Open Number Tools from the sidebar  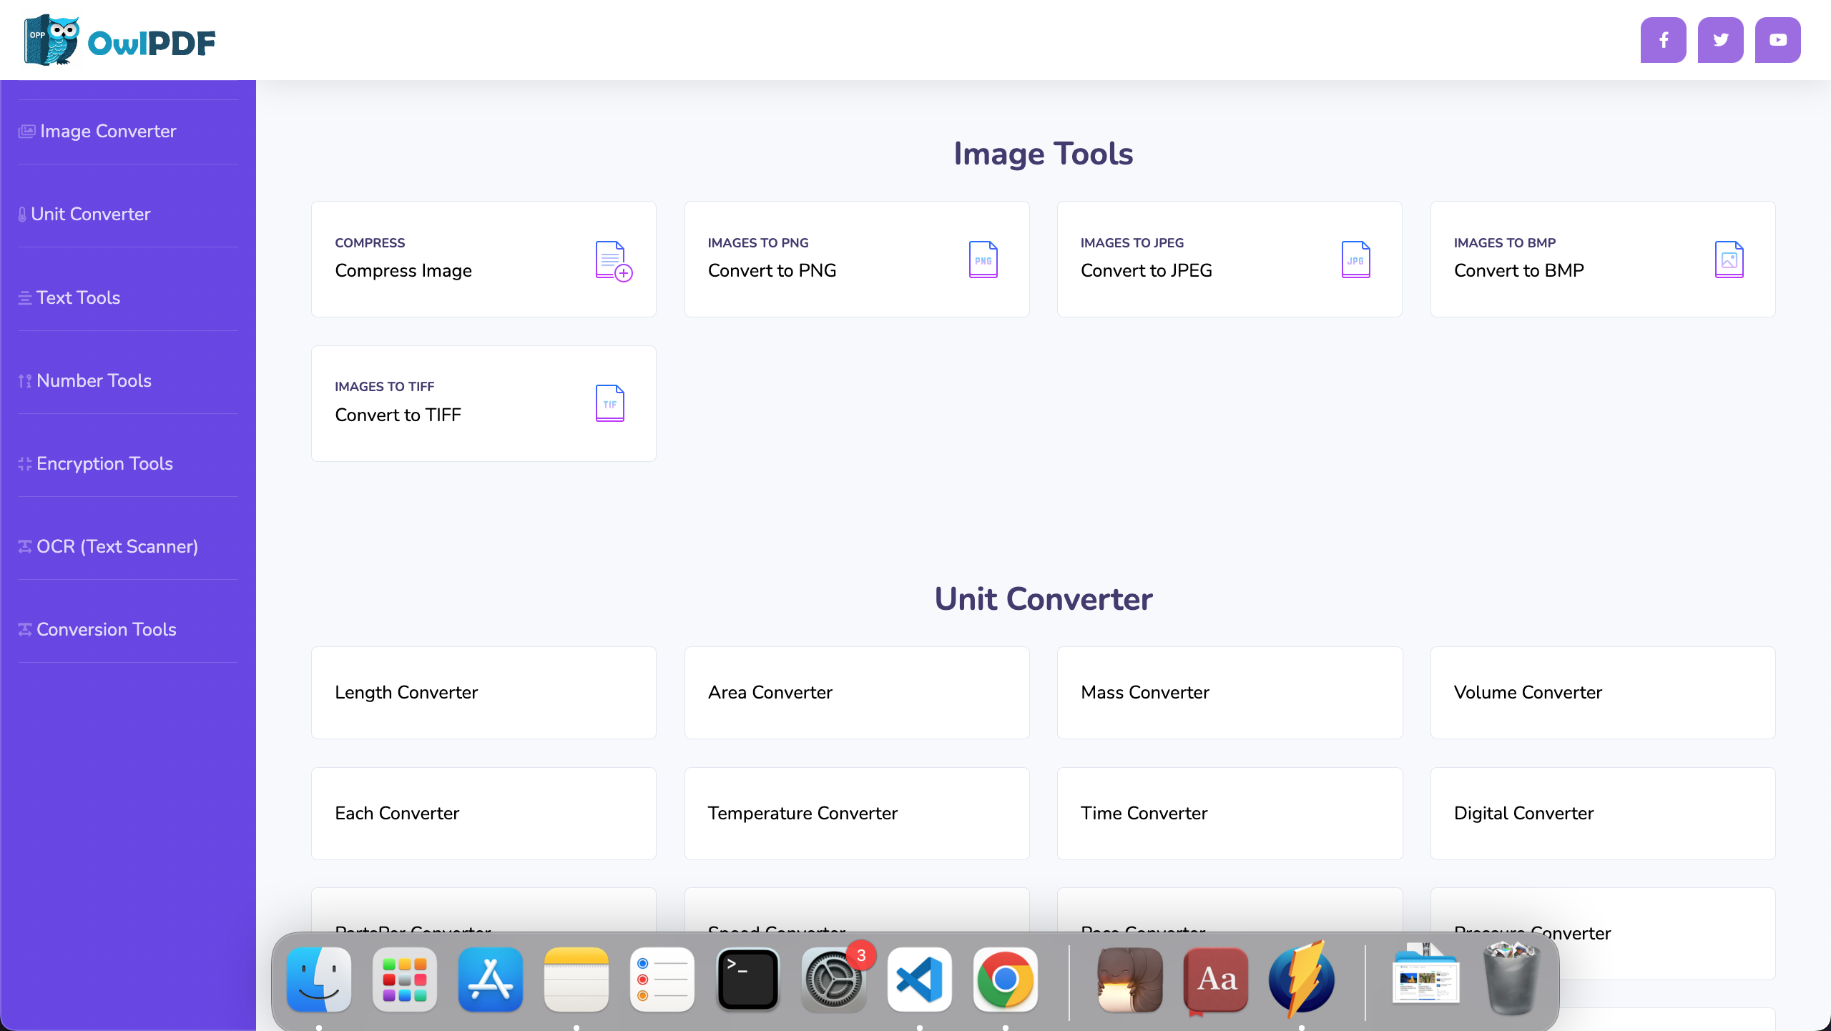point(94,380)
